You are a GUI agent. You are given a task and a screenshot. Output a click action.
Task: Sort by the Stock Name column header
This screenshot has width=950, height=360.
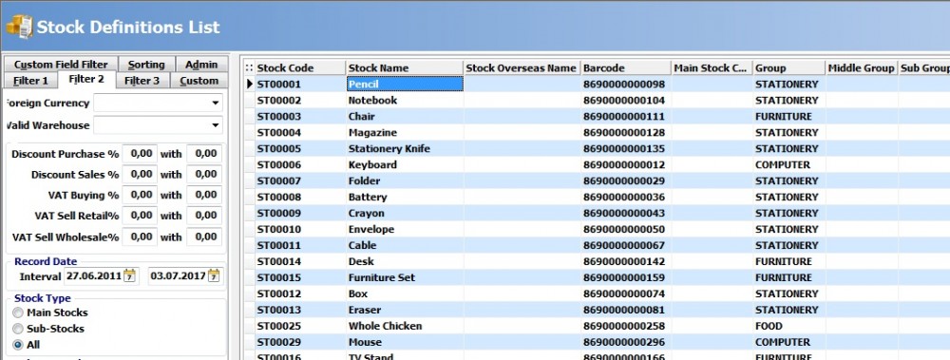point(405,67)
